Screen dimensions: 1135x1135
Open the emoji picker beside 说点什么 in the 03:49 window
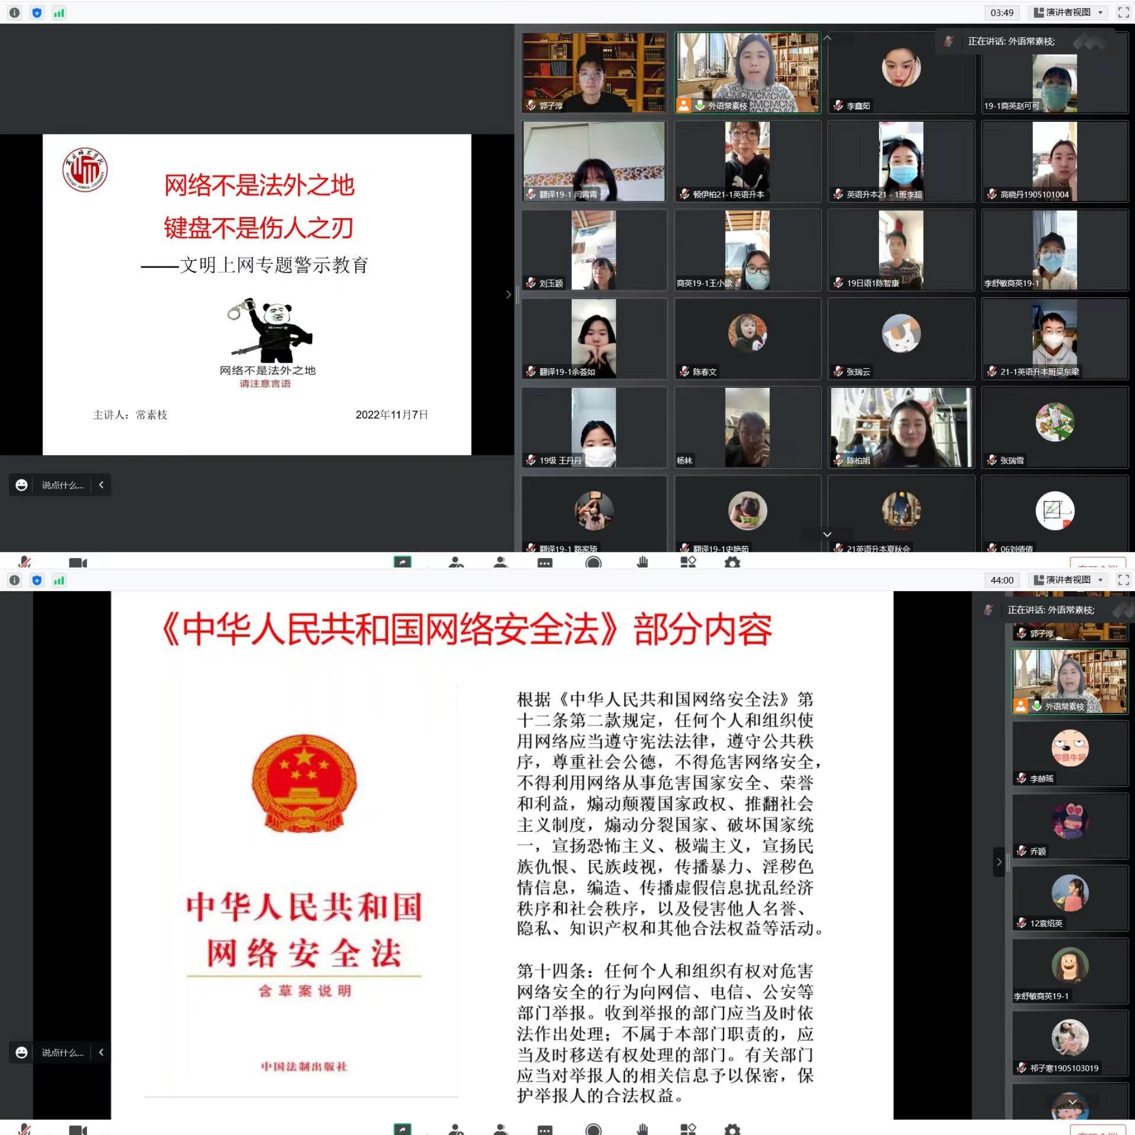click(x=22, y=484)
